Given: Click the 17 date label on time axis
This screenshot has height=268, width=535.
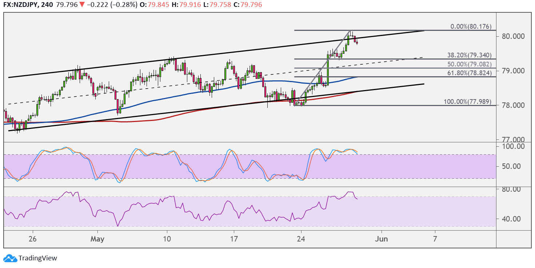Looking at the screenshot, I should [234, 238].
